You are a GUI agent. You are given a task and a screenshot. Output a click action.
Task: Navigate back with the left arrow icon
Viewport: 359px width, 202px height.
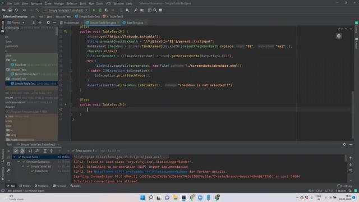[x=24, y=10]
